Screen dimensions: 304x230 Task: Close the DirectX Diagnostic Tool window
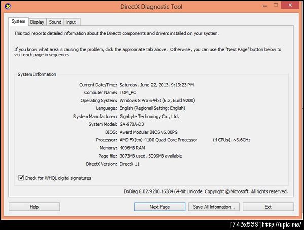290,5
